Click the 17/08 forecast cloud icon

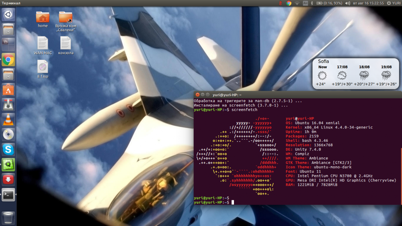342,75
